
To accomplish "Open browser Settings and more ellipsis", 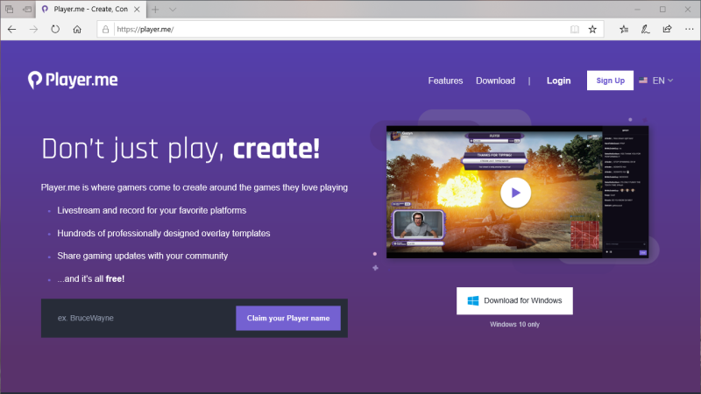I will pos(689,30).
